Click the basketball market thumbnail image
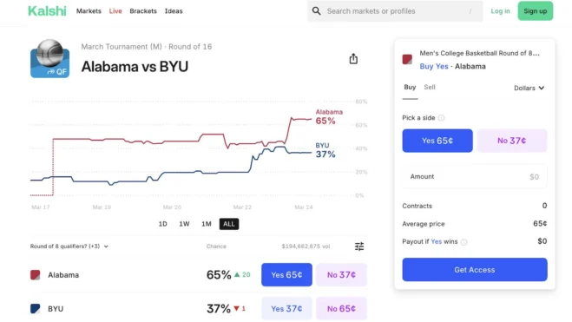 [49, 58]
